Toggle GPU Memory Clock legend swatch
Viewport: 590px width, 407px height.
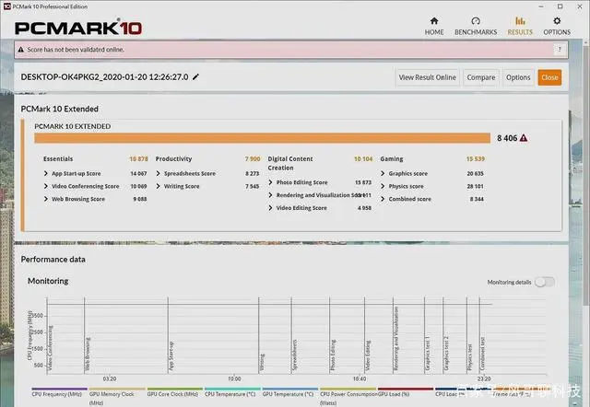[117, 389]
